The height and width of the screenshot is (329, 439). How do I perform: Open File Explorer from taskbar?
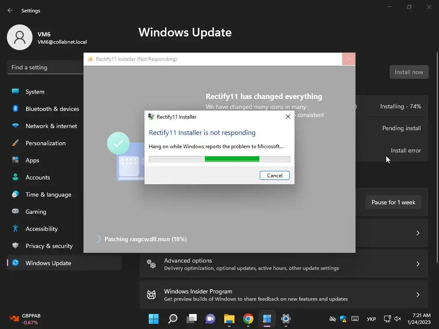coord(229,319)
